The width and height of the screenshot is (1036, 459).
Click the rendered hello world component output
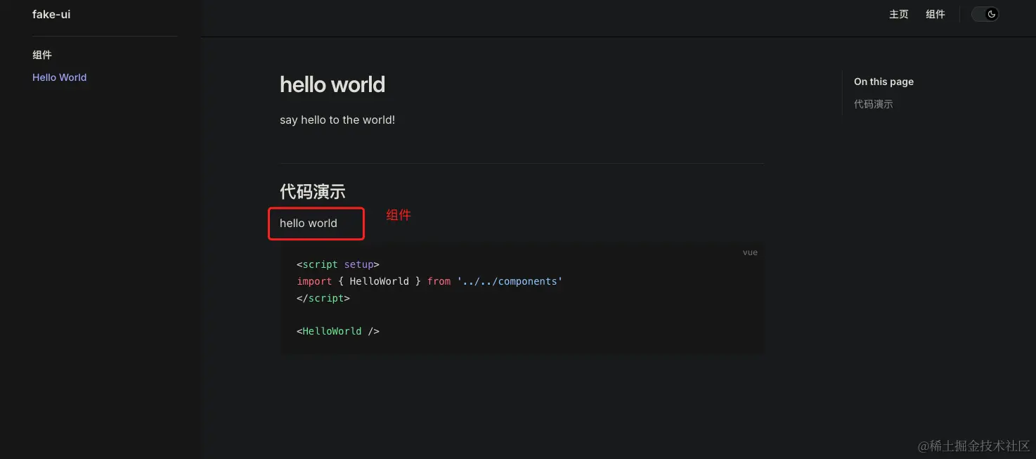(309, 223)
